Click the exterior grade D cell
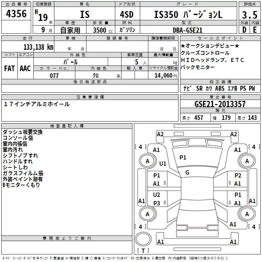Image resolution: width=262 pixels, height=262 pixels. [244, 29]
